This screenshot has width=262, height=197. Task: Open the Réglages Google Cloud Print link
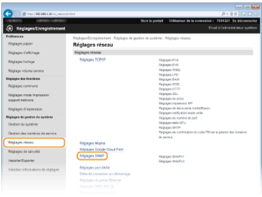tap(101, 149)
